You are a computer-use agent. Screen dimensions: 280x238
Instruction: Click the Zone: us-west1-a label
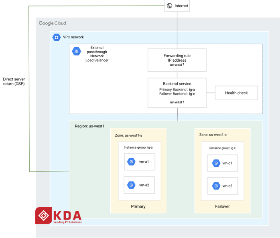(129, 135)
